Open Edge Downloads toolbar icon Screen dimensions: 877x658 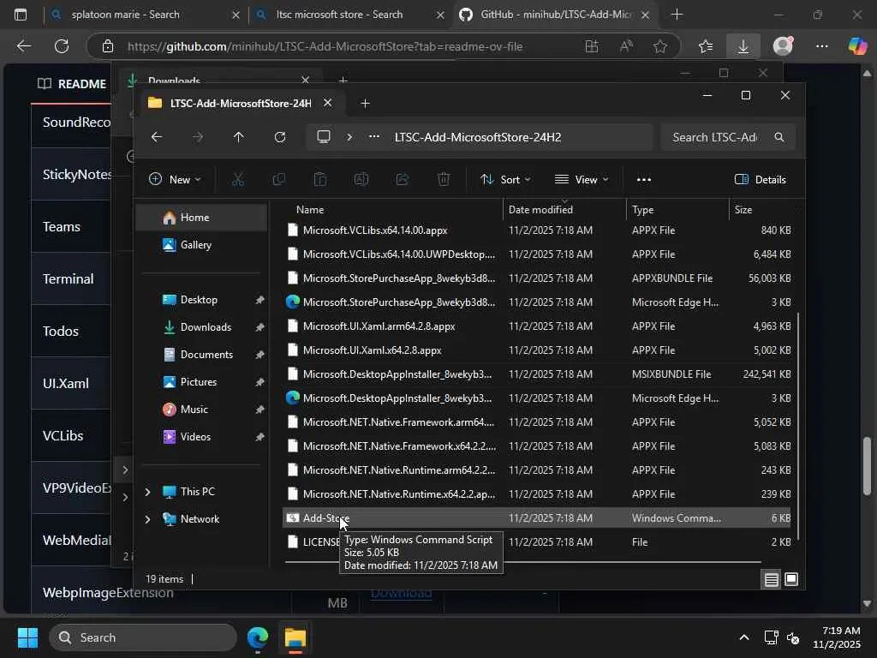point(743,46)
